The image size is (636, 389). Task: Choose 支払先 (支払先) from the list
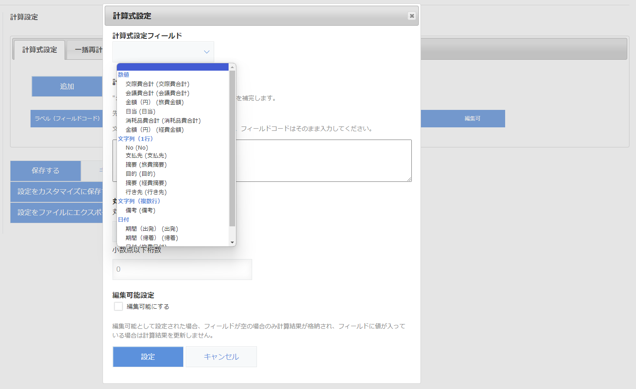point(145,157)
